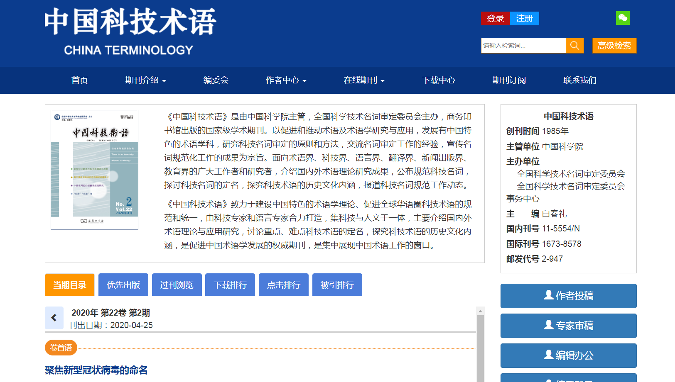This screenshot has width=675, height=382.
Task: Click the search keyword input field
Action: [523, 46]
